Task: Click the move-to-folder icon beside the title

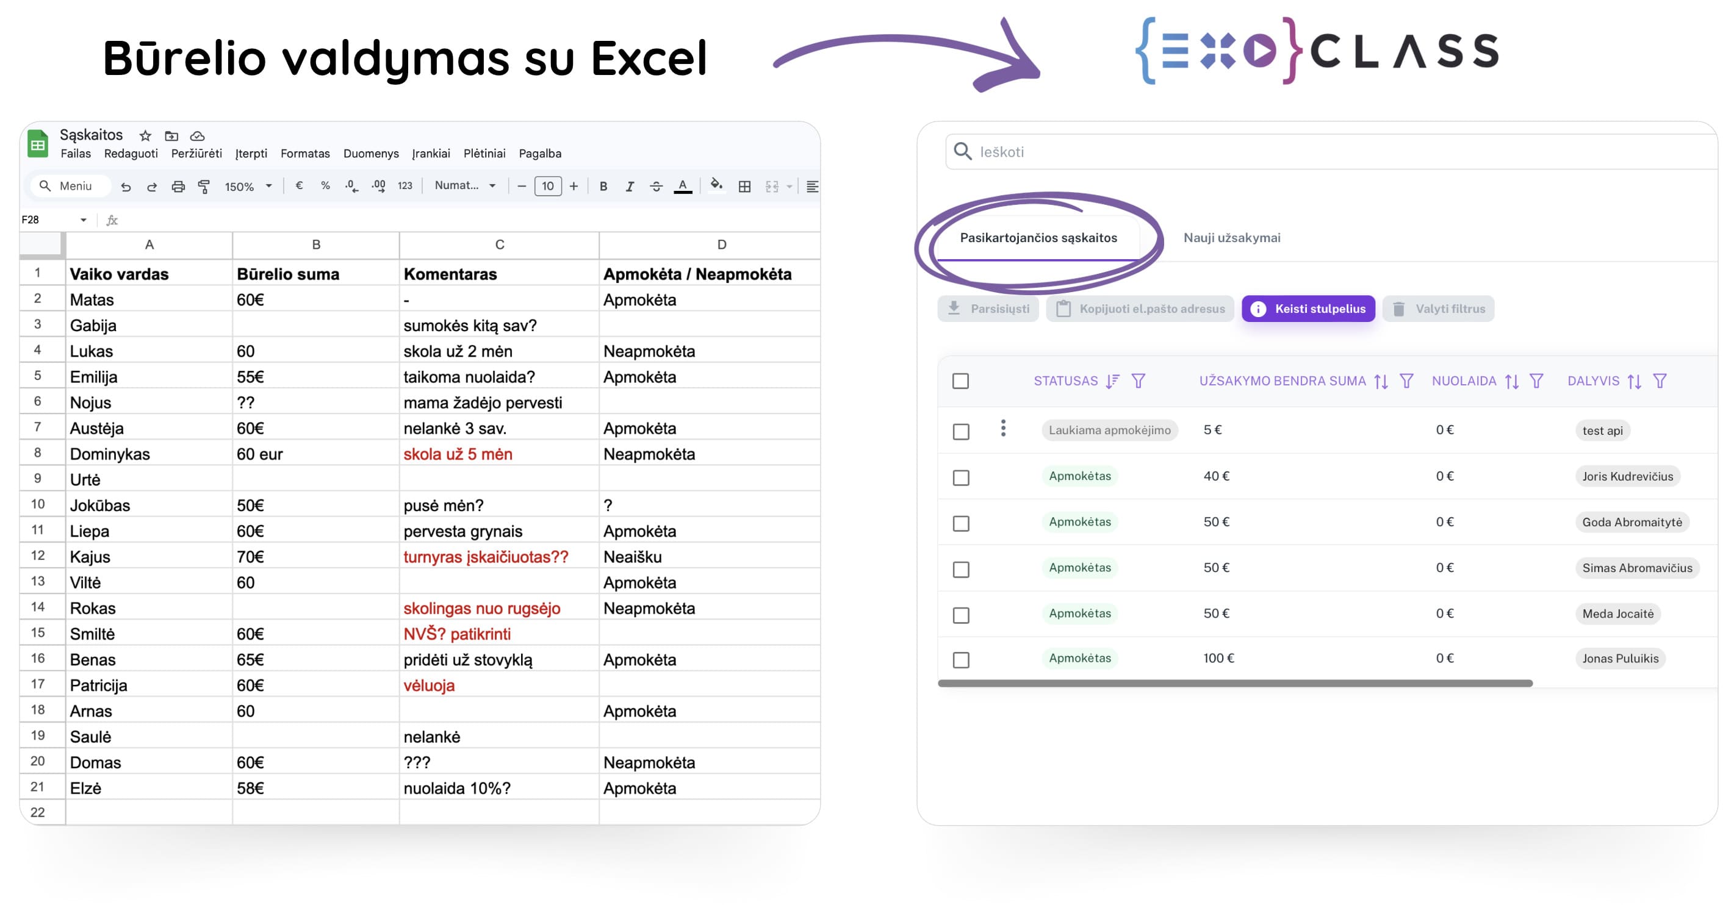Action: click(171, 135)
